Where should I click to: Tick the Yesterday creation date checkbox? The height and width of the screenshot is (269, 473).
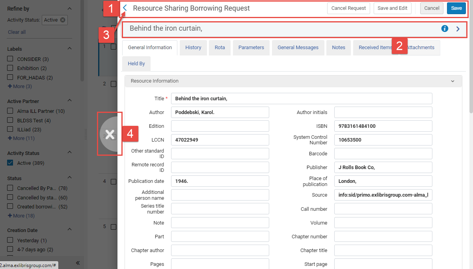[10, 240]
